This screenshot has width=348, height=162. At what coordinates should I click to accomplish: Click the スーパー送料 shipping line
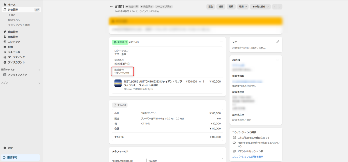coord(162,119)
